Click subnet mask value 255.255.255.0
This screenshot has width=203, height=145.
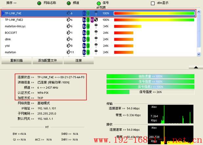[47, 113]
